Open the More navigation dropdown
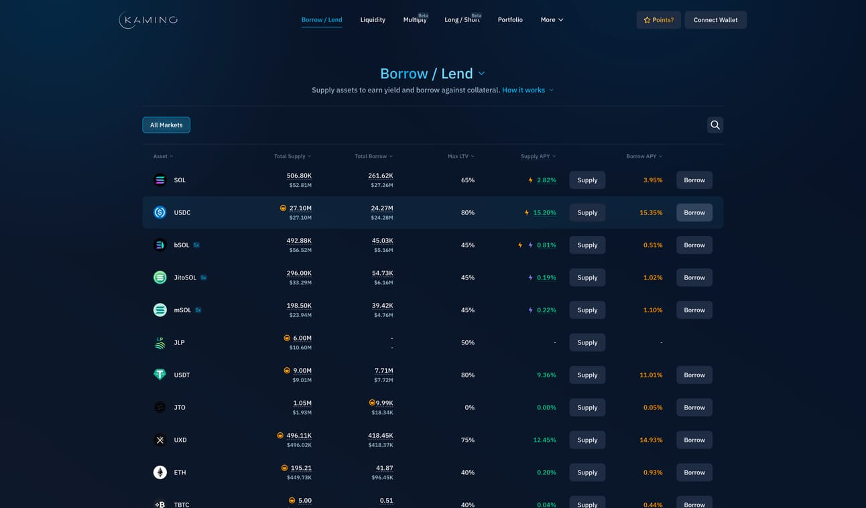The width and height of the screenshot is (866, 508). pos(552,20)
